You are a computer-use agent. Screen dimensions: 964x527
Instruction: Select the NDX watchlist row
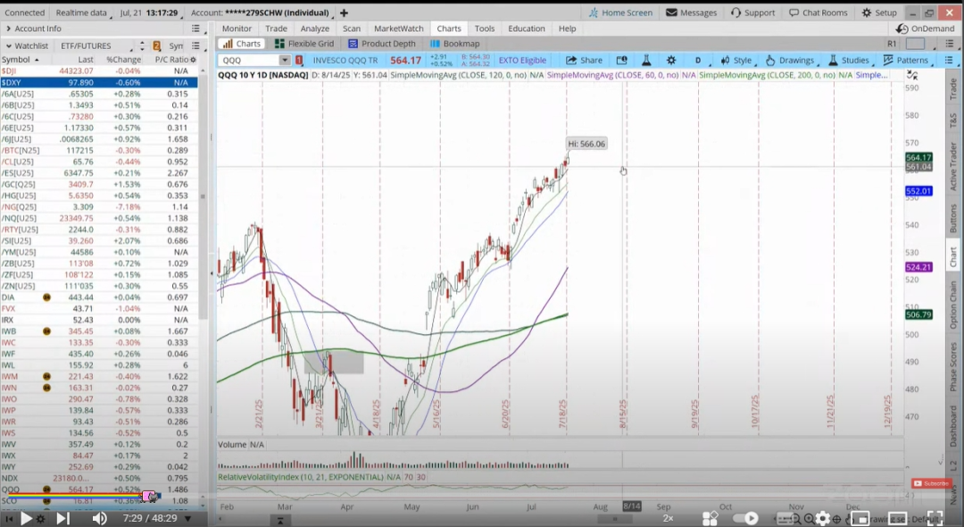99,478
